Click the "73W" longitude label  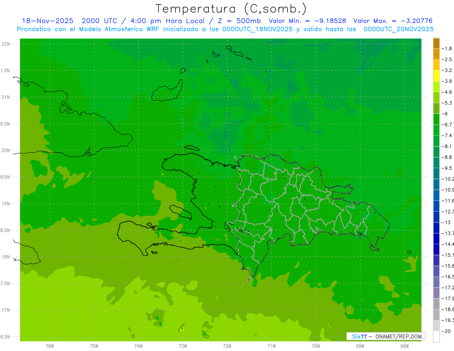[x=183, y=346]
